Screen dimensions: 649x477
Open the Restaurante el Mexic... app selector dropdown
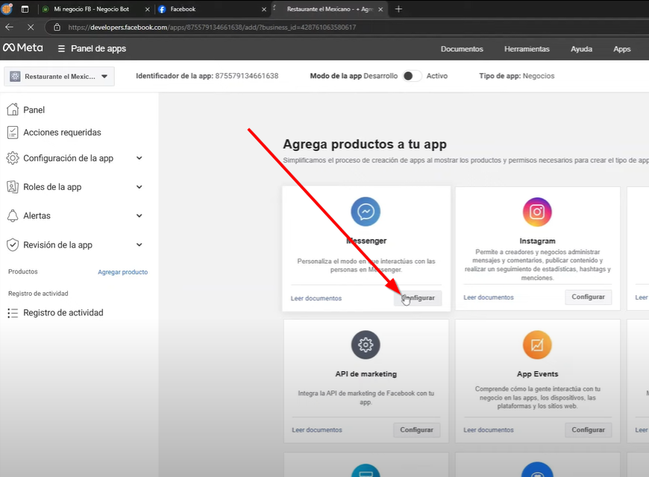[59, 77]
